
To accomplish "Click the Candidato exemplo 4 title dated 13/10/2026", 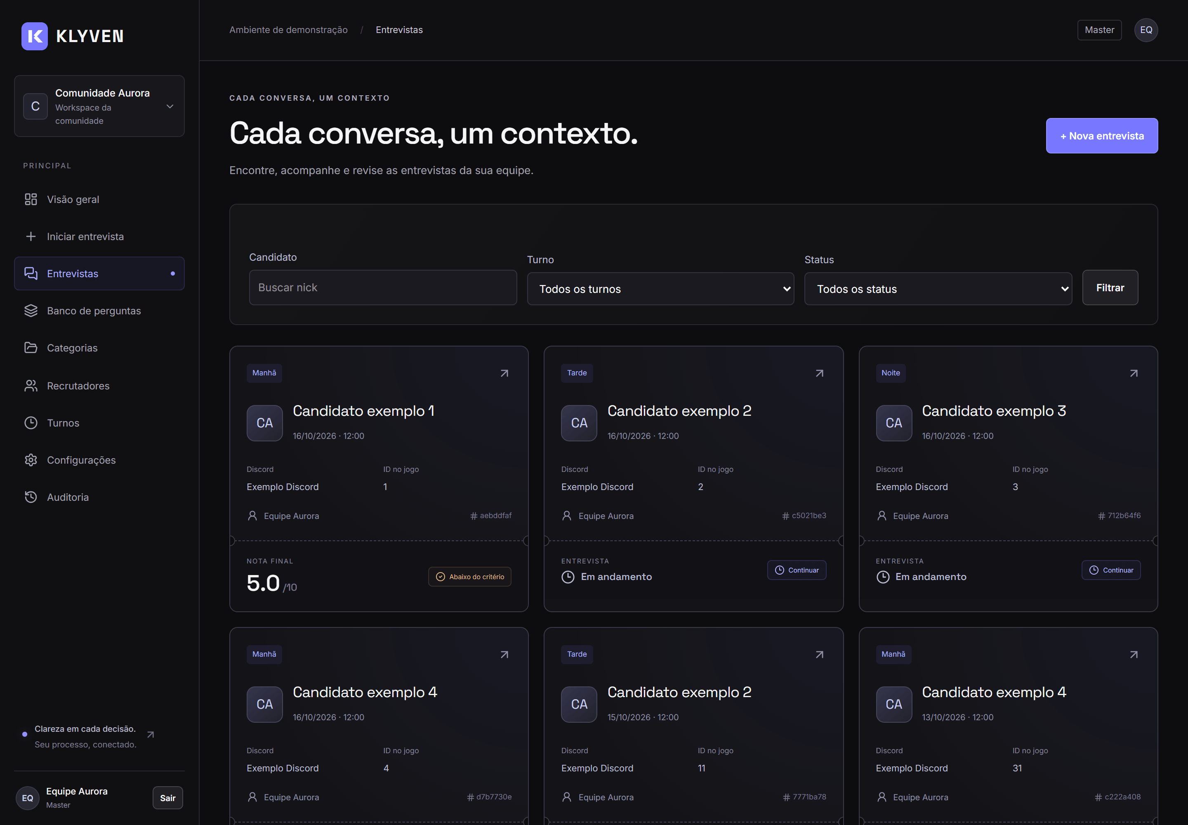I will click(994, 692).
